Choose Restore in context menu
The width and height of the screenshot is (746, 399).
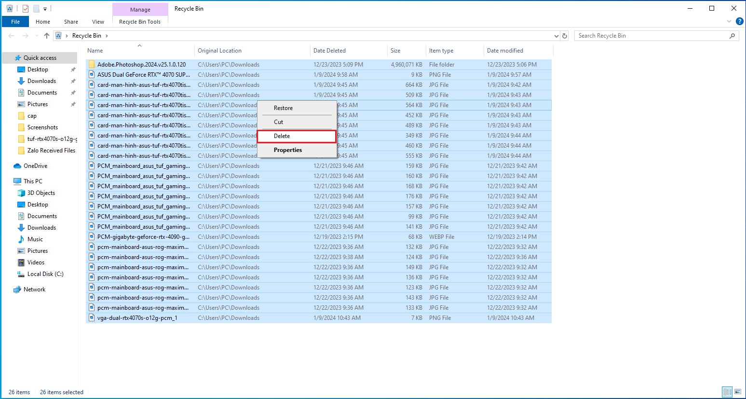(297, 108)
